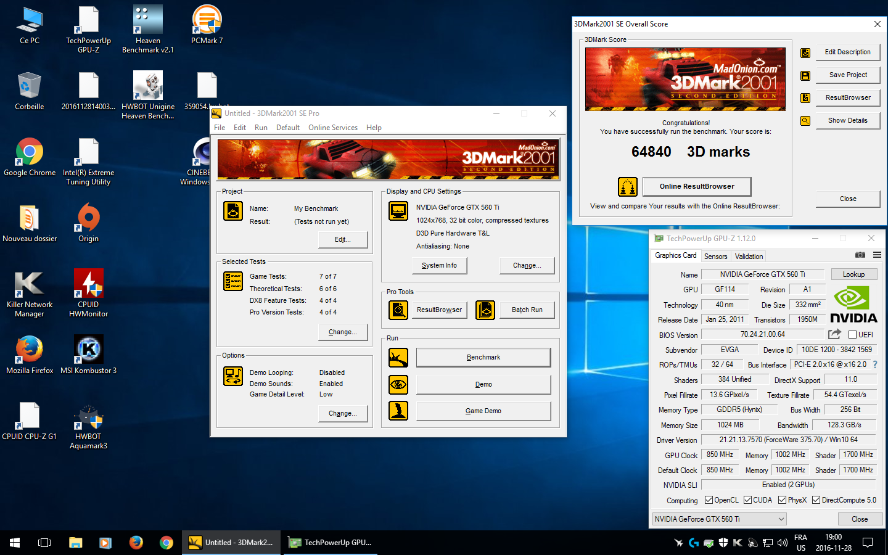Open the GPU-Z hamburger menu
Screen dimensions: 888x555
point(877,255)
